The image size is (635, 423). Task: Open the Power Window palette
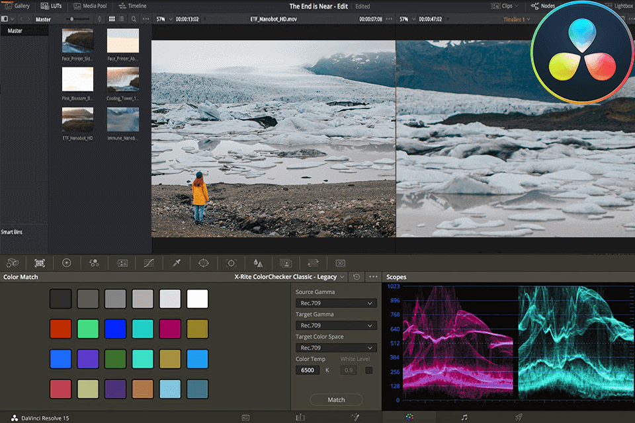coord(203,263)
